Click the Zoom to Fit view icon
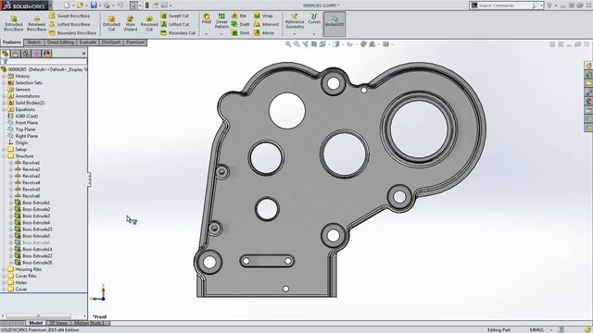 [288, 44]
